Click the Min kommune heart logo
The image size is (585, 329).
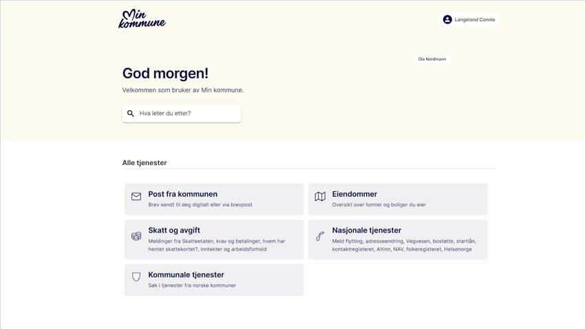click(x=142, y=19)
